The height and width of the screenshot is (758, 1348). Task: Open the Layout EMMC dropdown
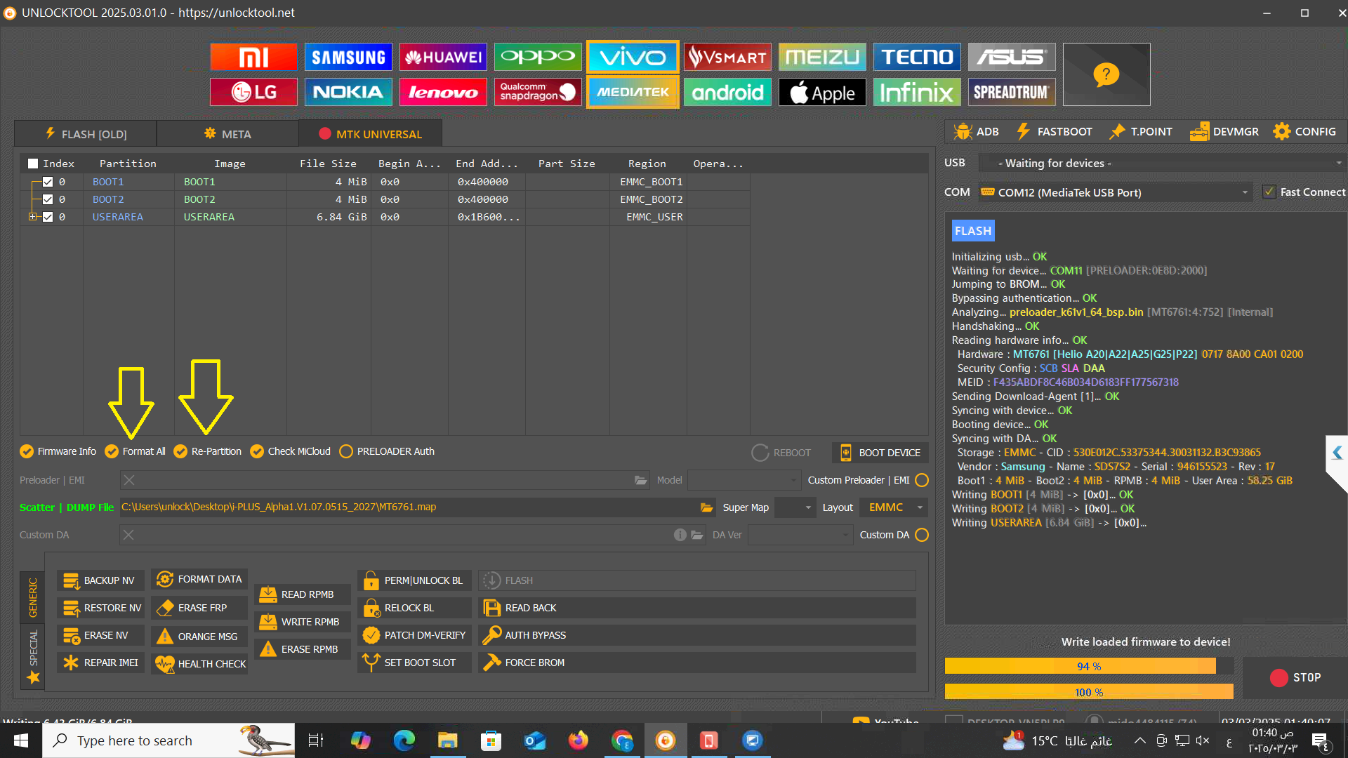click(x=893, y=507)
